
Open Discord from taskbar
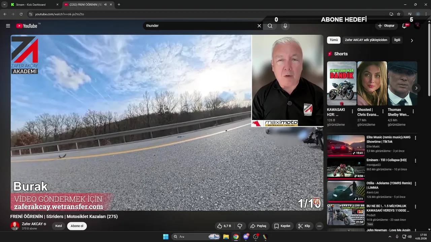click(246, 237)
